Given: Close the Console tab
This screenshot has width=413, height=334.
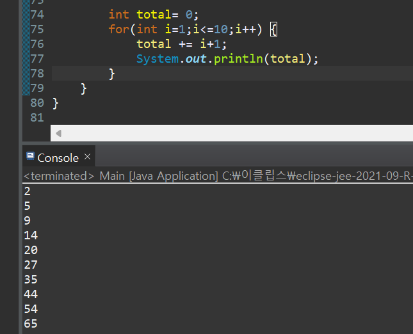Looking at the screenshot, I should 88,157.
